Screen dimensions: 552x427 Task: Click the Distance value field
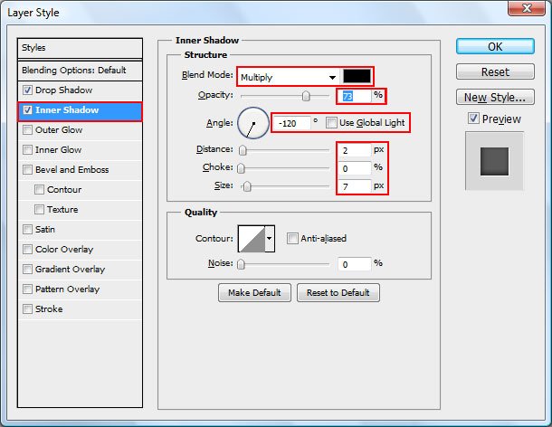pyautogui.click(x=355, y=150)
